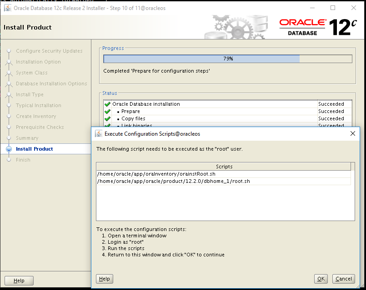This screenshot has width=366, height=290.
Task: Click the Prepare status row
Action: coord(228,111)
